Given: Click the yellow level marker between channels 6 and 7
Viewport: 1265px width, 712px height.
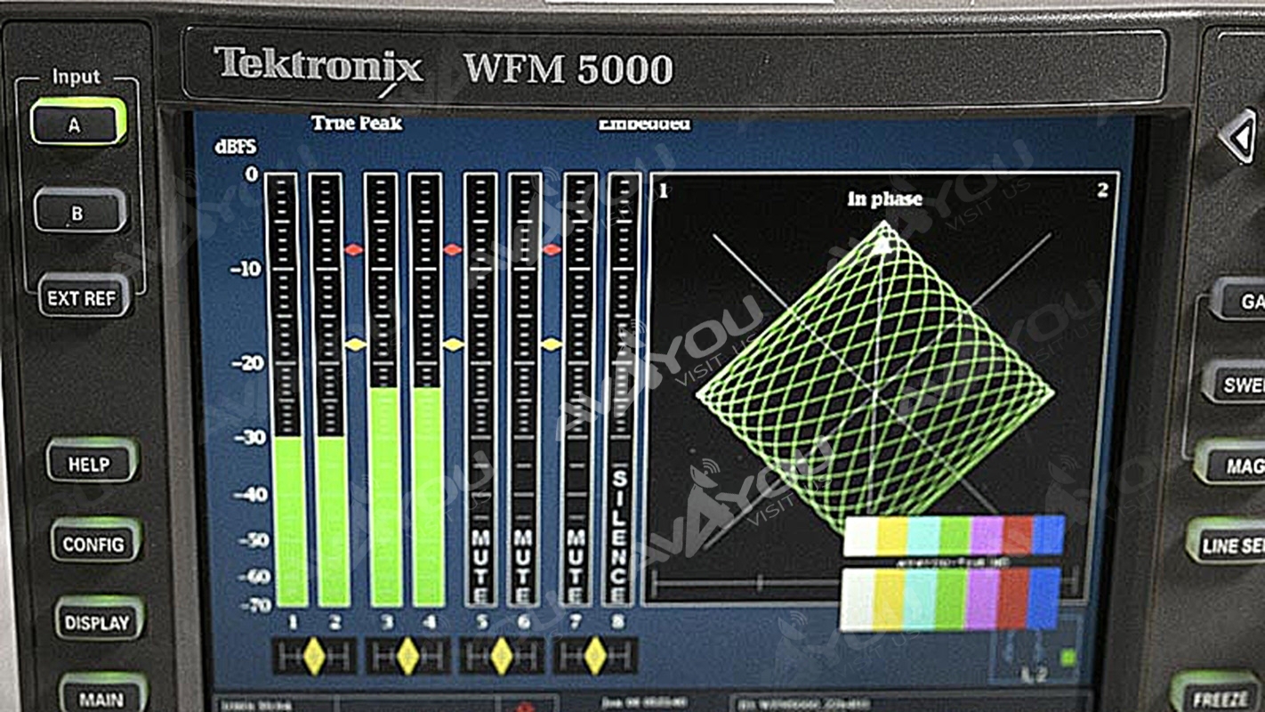Looking at the screenshot, I should (552, 344).
